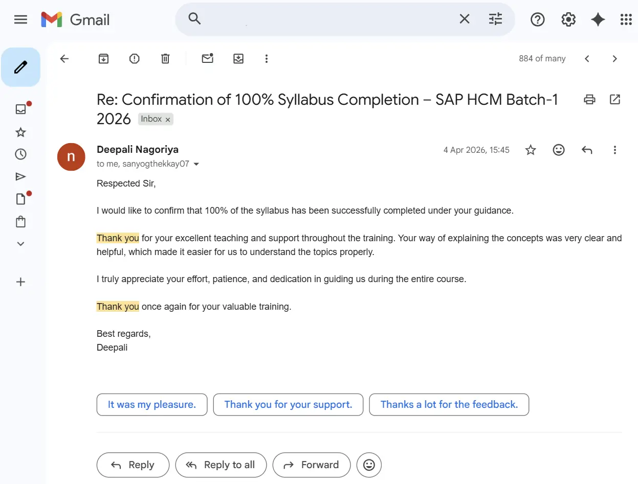Move email using the move-to icon

(238, 59)
